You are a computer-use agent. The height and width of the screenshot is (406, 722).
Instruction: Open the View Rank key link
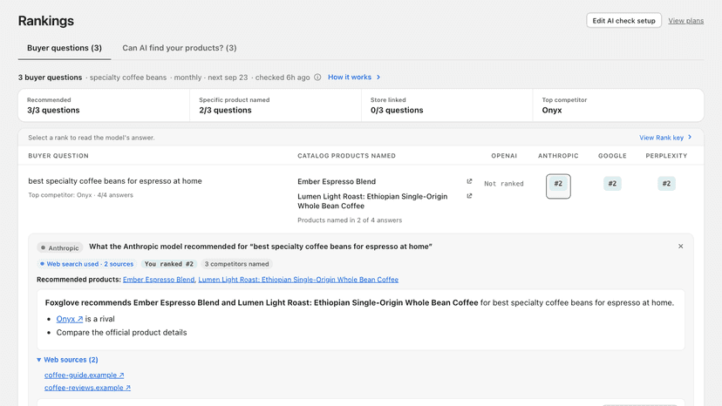pyautogui.click(x=661, y=138)
